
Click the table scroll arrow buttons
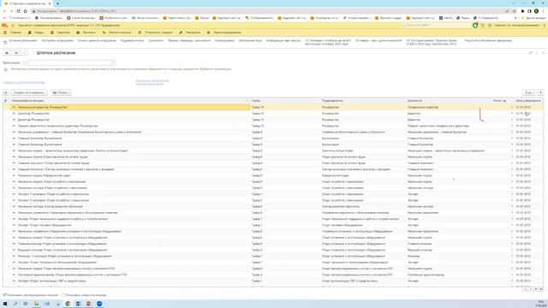pos(533,289)
